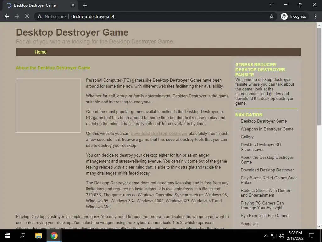Click the page vertical scrollbar thumb
The height and width of the screenshot is (242, 322).
tap(319, 76)
